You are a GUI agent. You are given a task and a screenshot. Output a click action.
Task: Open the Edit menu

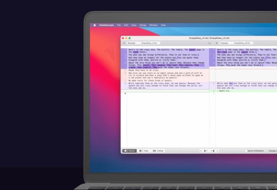click(x=126, y=25)
